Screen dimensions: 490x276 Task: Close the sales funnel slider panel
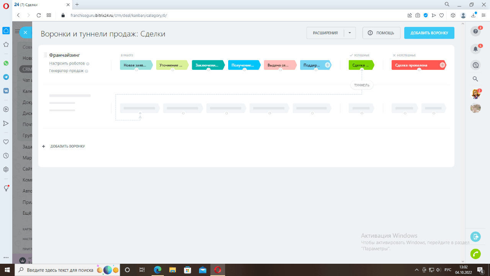pos(25,33)
